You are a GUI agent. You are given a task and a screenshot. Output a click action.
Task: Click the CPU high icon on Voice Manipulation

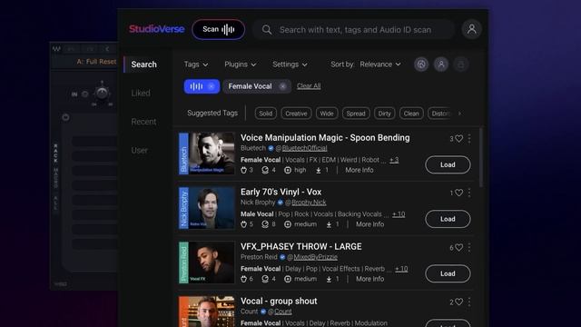tap(288, 170)
